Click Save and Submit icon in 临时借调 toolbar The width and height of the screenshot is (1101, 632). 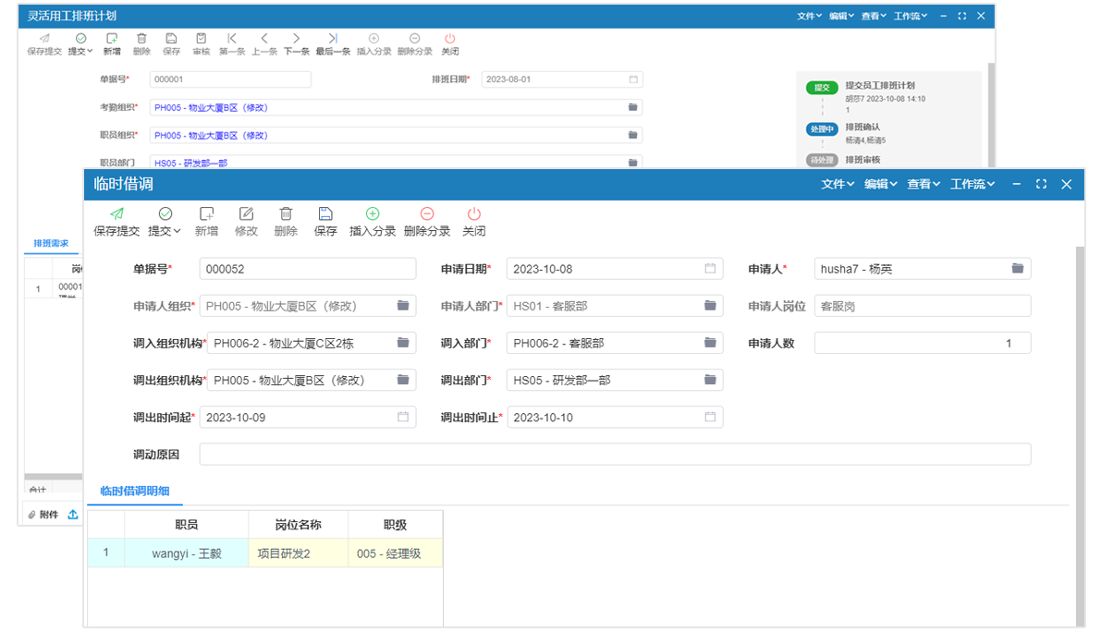coord(116,213)
